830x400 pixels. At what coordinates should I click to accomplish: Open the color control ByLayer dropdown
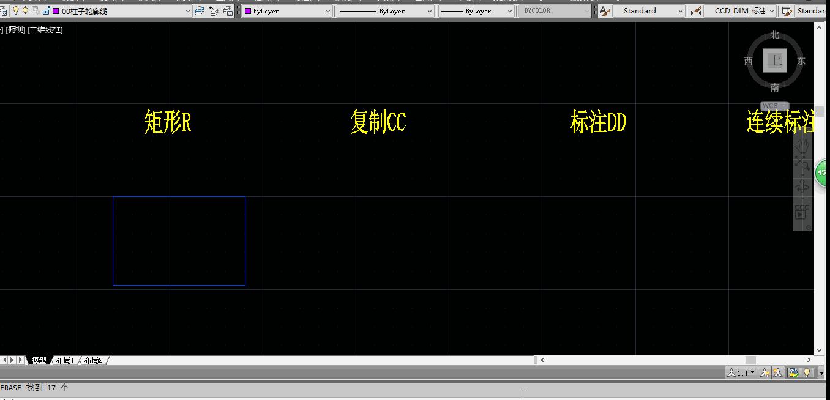(287, 11)
